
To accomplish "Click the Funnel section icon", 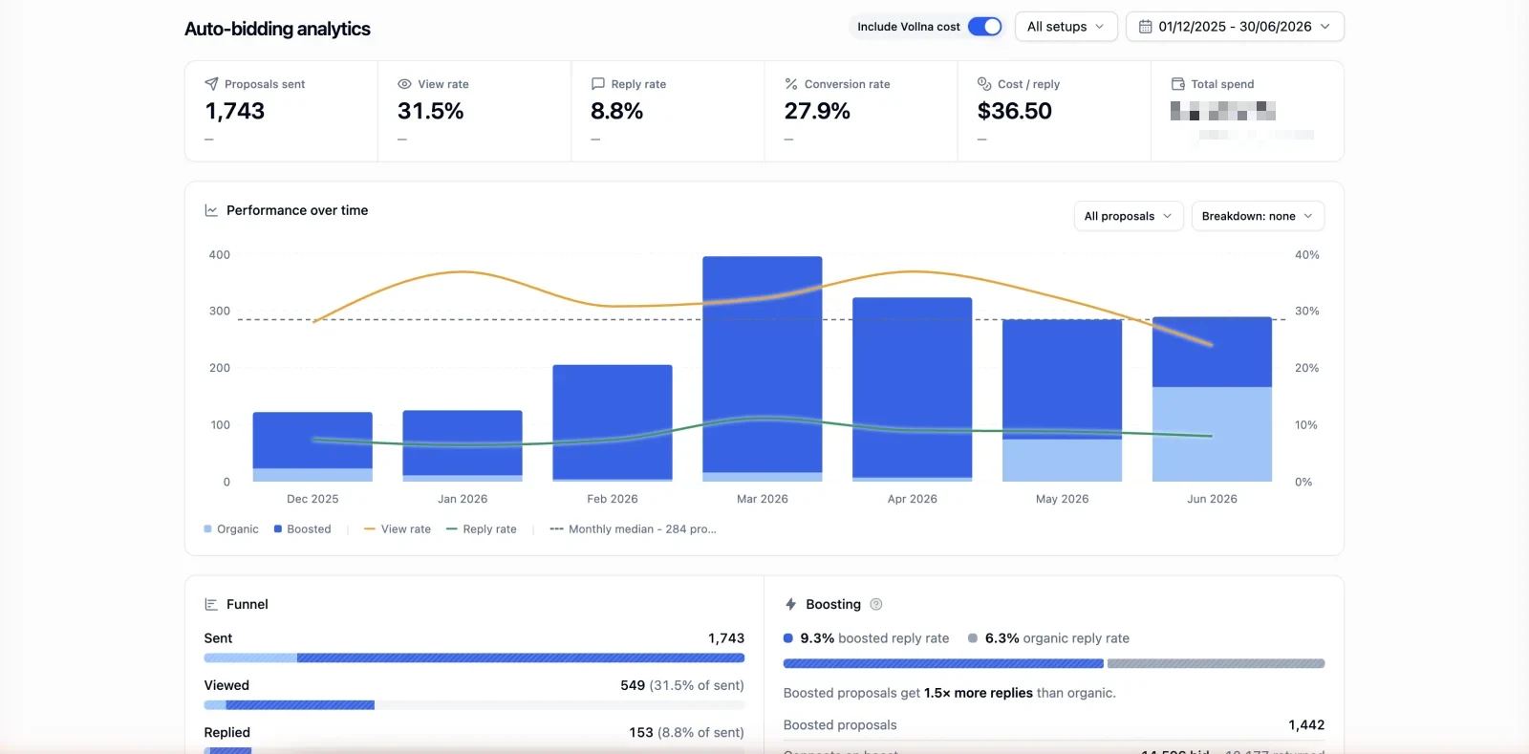I will (211, 605).
